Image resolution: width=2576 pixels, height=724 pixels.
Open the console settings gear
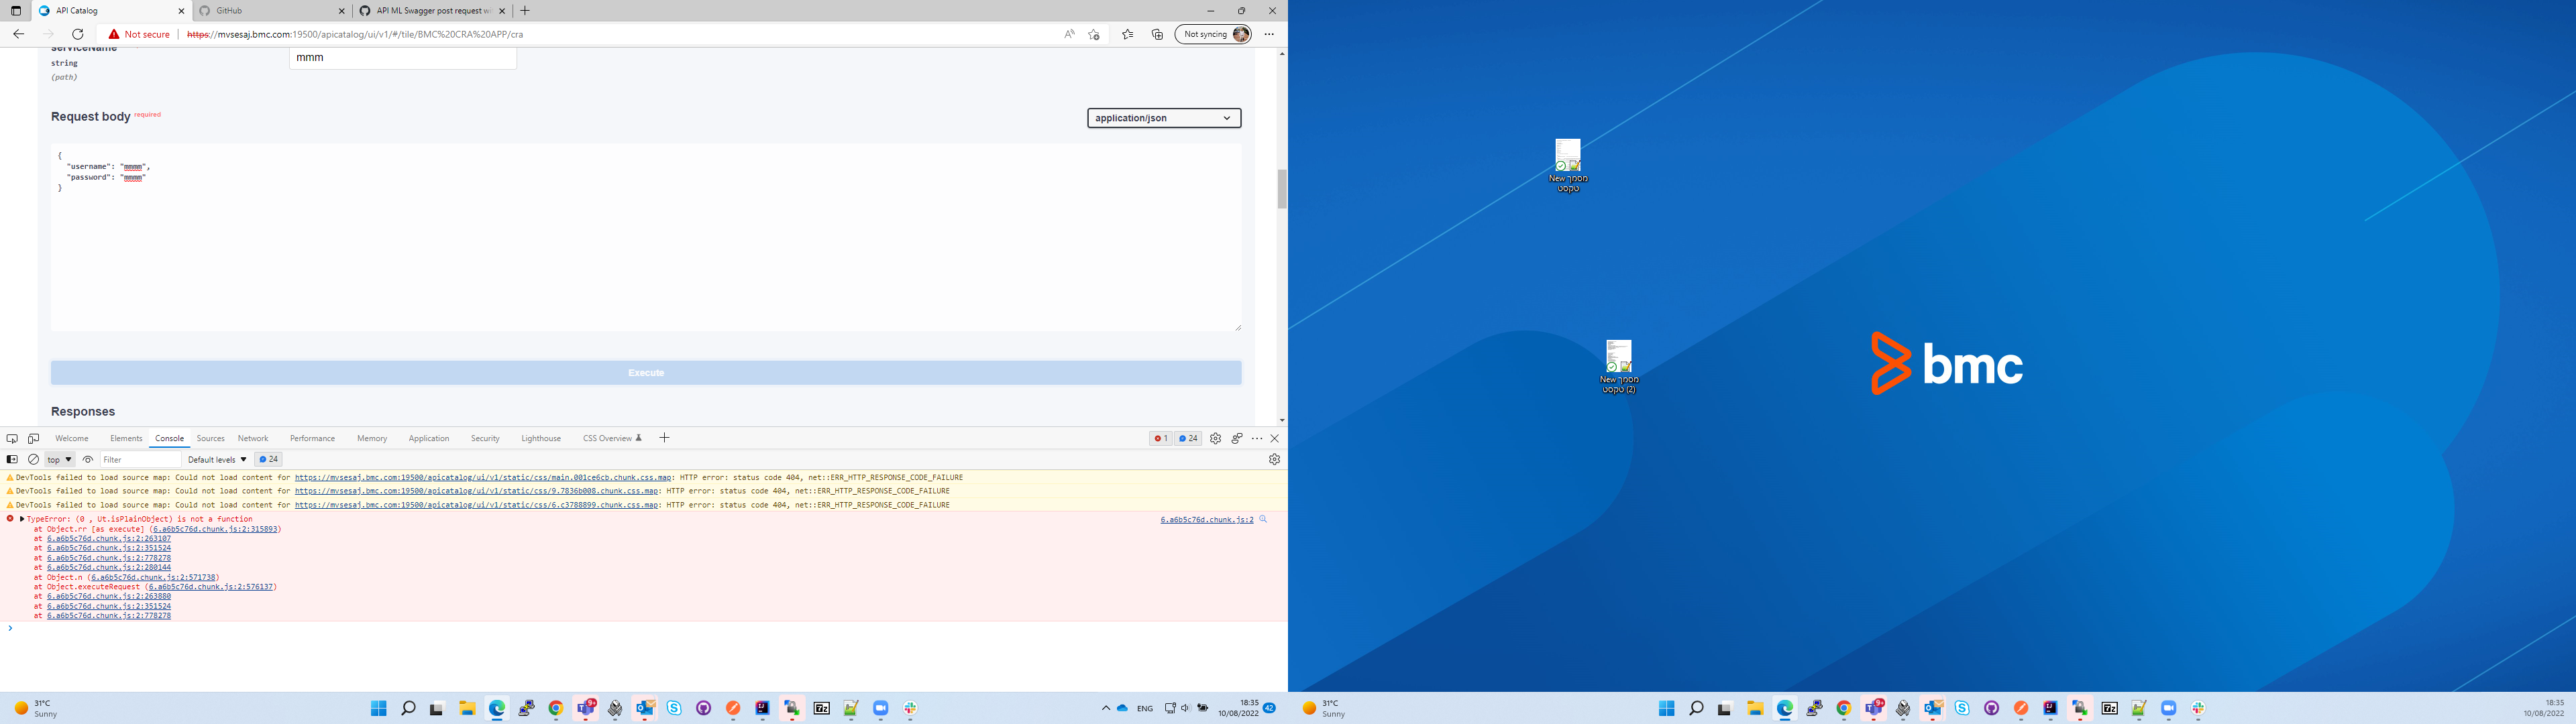click(1274, 460)
